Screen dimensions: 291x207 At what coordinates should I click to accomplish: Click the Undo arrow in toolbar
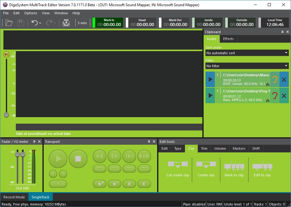point(34,23)
